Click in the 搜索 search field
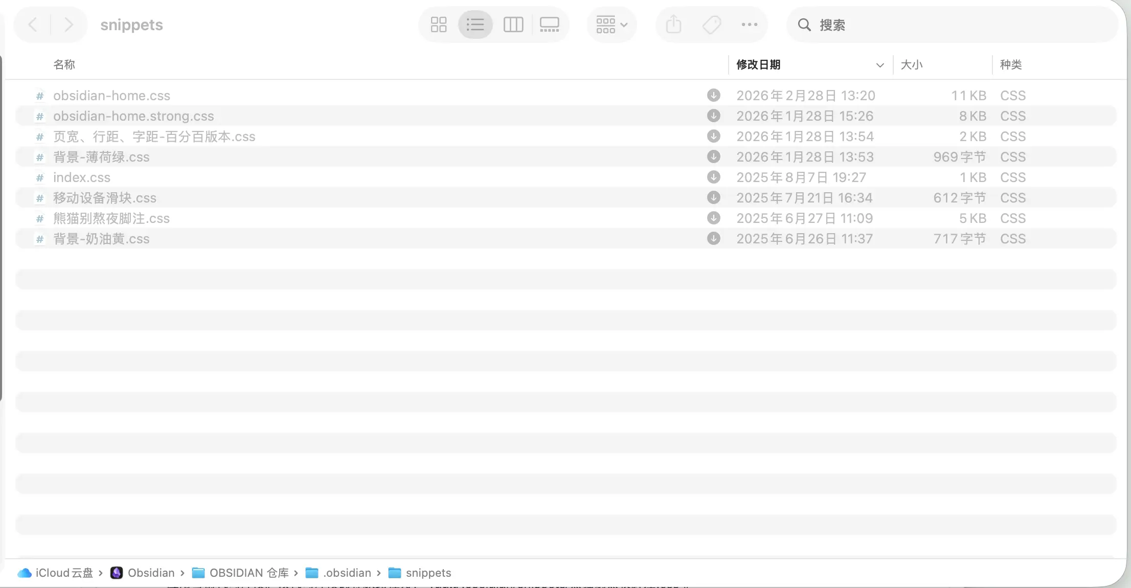This screenshot has width=1131, height=588. coord(961,25)
